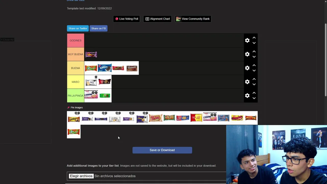Select the Tentación cookie in BUENA row
The width and height of the screenshot is (327, 184).
(132, 68)
